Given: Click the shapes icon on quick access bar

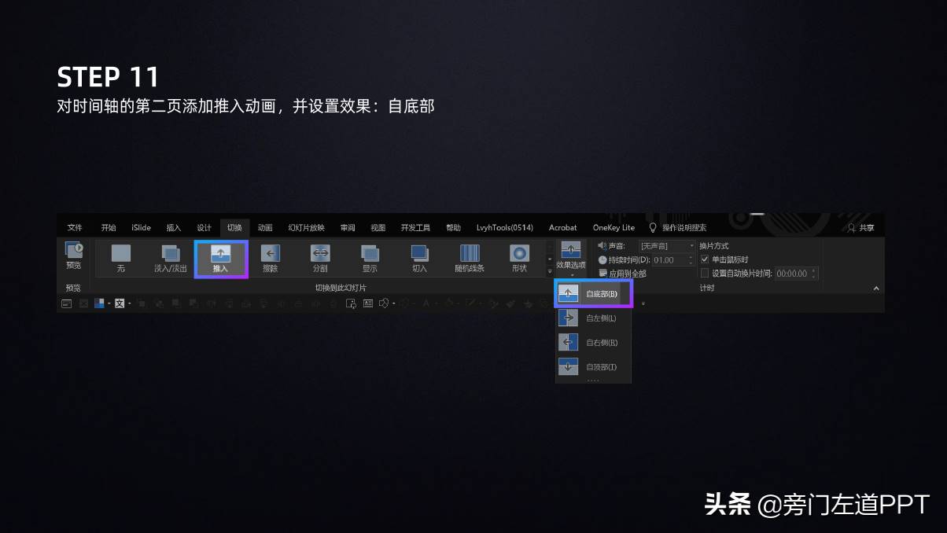Looking at the screenshot, I should click(385, 303).
